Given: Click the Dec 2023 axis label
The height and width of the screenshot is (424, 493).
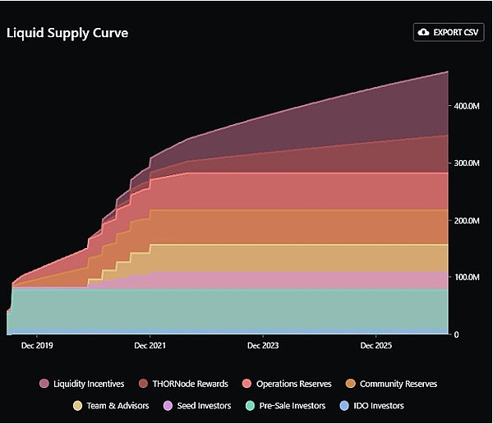Looking at the screenshot, I should [x=263, y=345].
